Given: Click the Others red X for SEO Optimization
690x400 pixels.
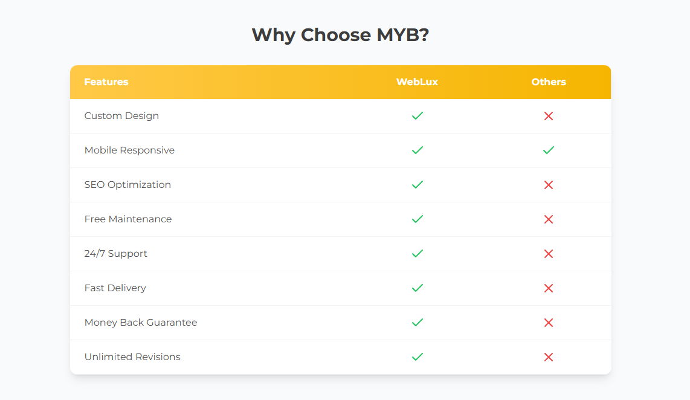Looking at the screenshot, I should [x=549, y=185].
